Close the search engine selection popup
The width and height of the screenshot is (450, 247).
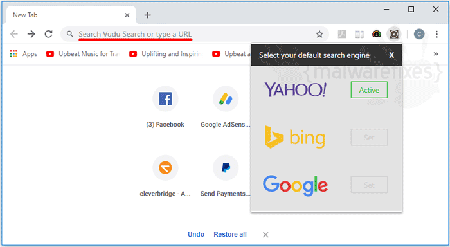tap(392, 55)
